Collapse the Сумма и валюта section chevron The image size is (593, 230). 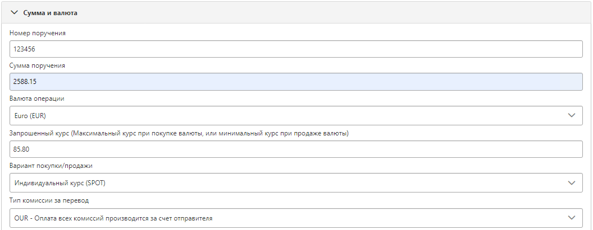[x=15, y=12]
